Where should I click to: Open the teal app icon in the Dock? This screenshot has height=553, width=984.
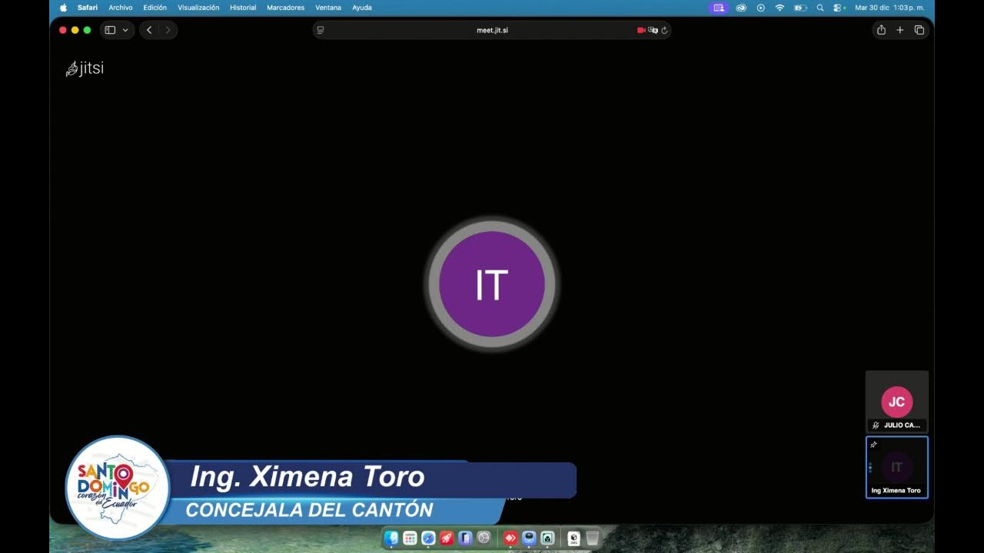(x=547, y=538)
